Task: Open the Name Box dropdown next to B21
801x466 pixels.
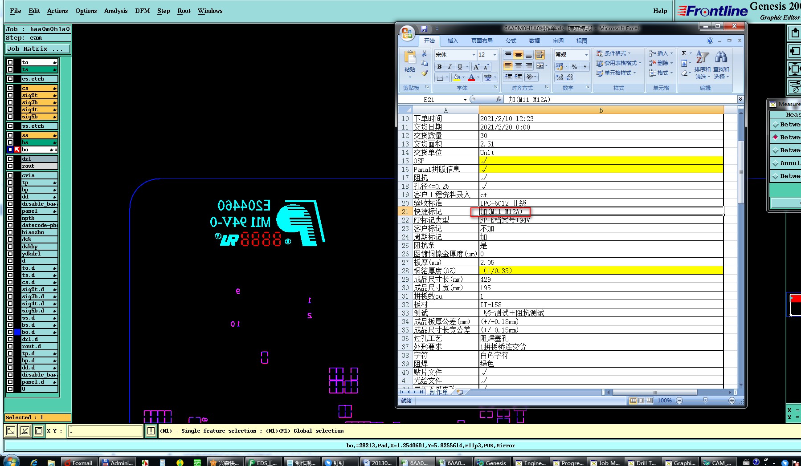Action: pyautogui.click(x=465, y=100)
